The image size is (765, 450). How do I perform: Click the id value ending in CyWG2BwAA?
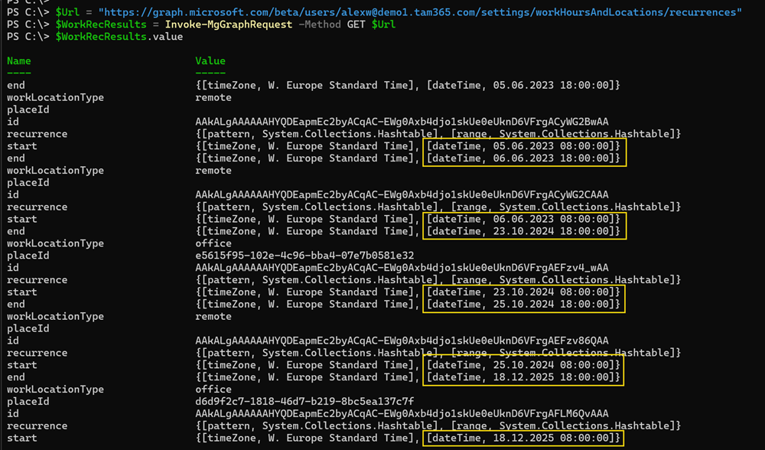tap(402, 122)
